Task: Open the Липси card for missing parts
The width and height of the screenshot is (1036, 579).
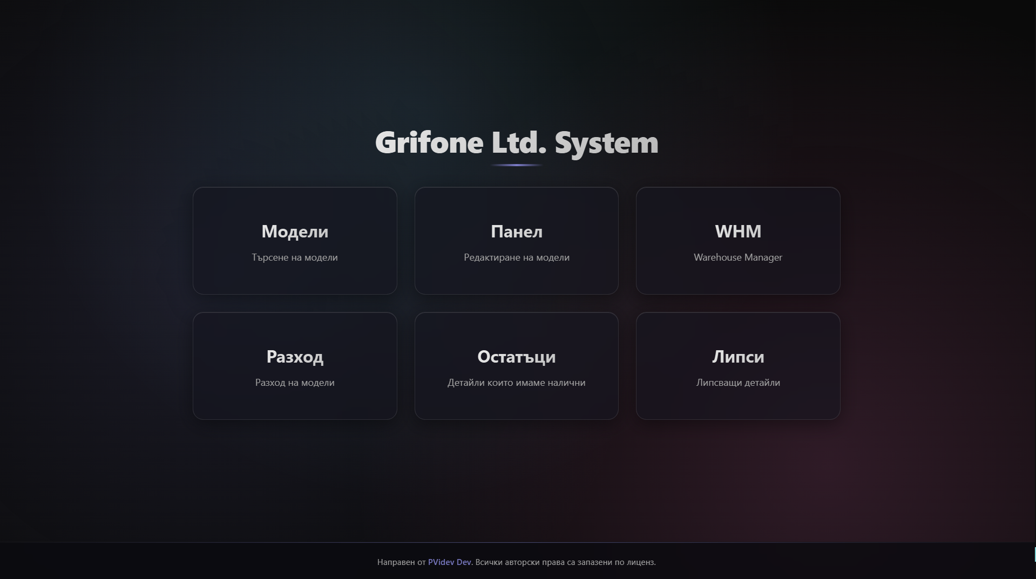Action: [x=738, y=366]
